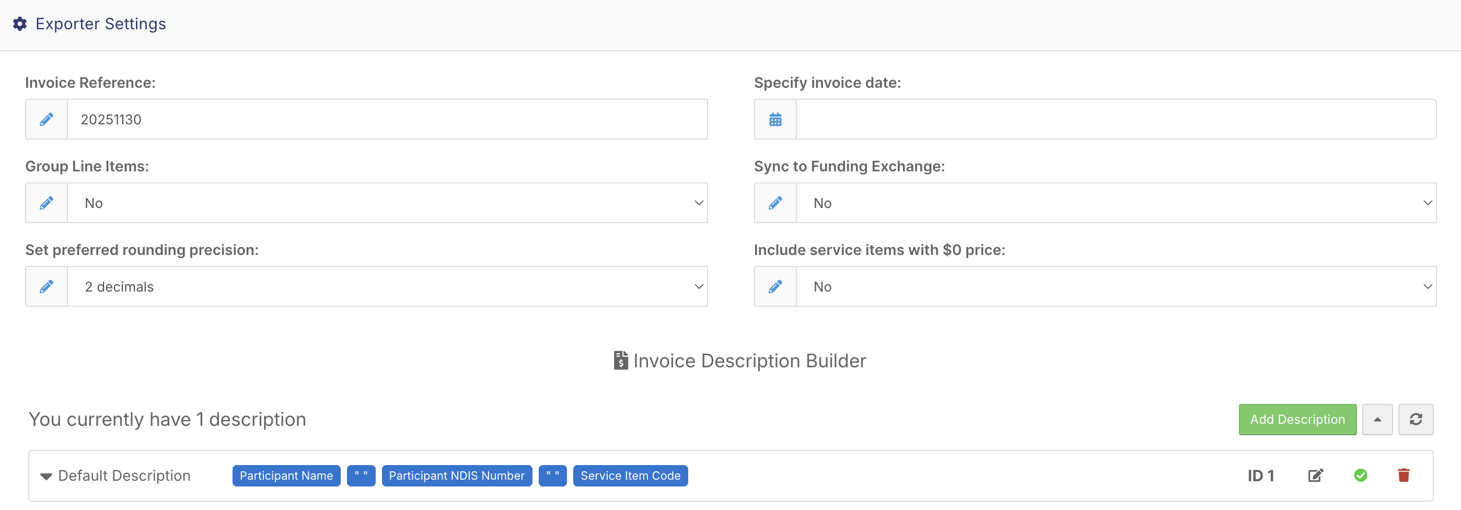The width and height of the screenshot is (1461, 510).
Task: Click the Participant NDIS Number tag
Action: point(457,476)
